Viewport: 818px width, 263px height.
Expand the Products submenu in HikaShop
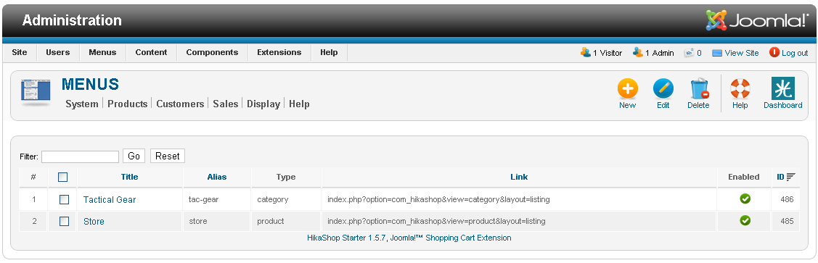127,104
